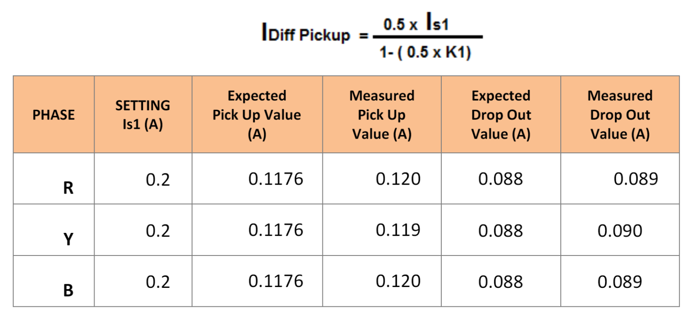Click Y phase's setting value 0.2
This screenshot has width=682, height=310.
coord(158,231)
